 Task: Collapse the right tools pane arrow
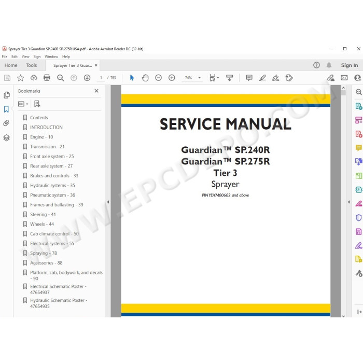point(349,202)
